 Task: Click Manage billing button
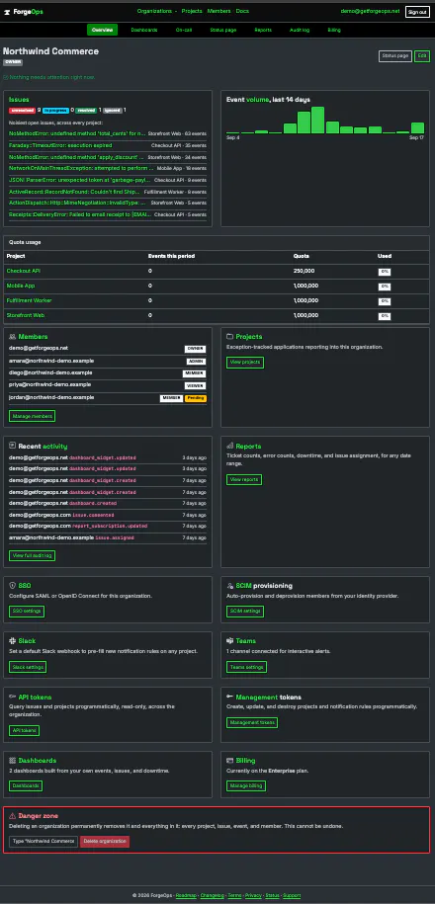(246, 785)
